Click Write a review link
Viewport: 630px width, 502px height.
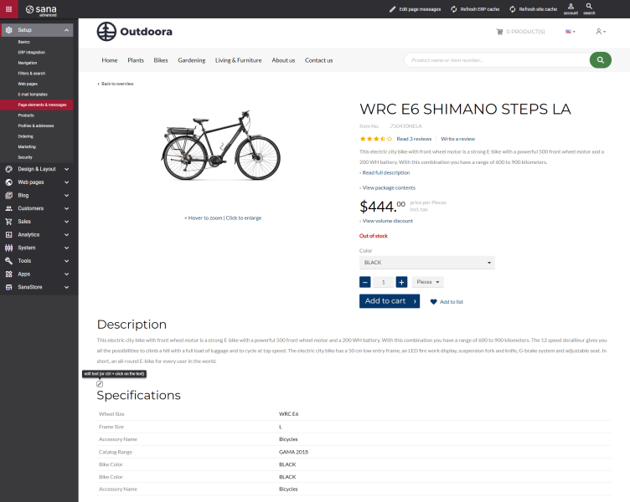[457, 139]
